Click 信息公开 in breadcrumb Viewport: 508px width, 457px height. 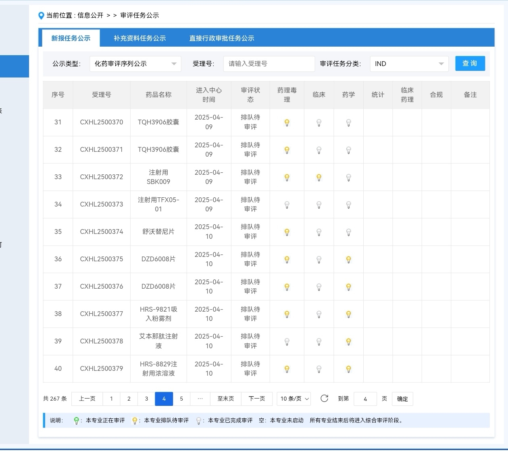point(90,15)
